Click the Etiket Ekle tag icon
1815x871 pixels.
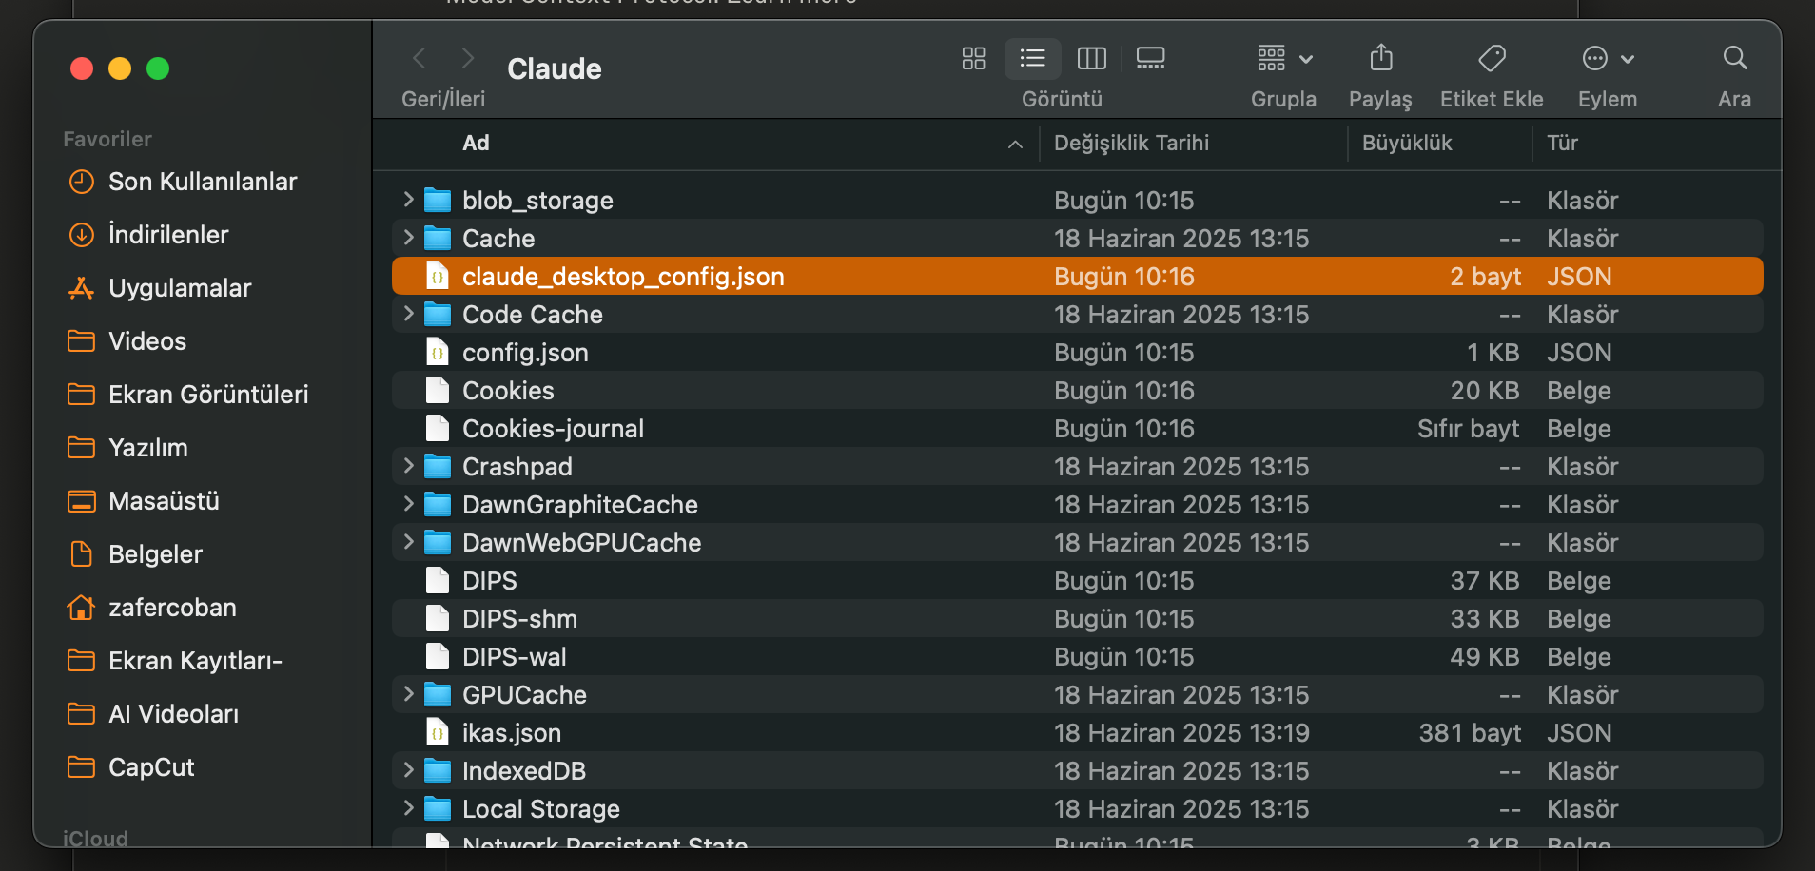click(1492, 59)
